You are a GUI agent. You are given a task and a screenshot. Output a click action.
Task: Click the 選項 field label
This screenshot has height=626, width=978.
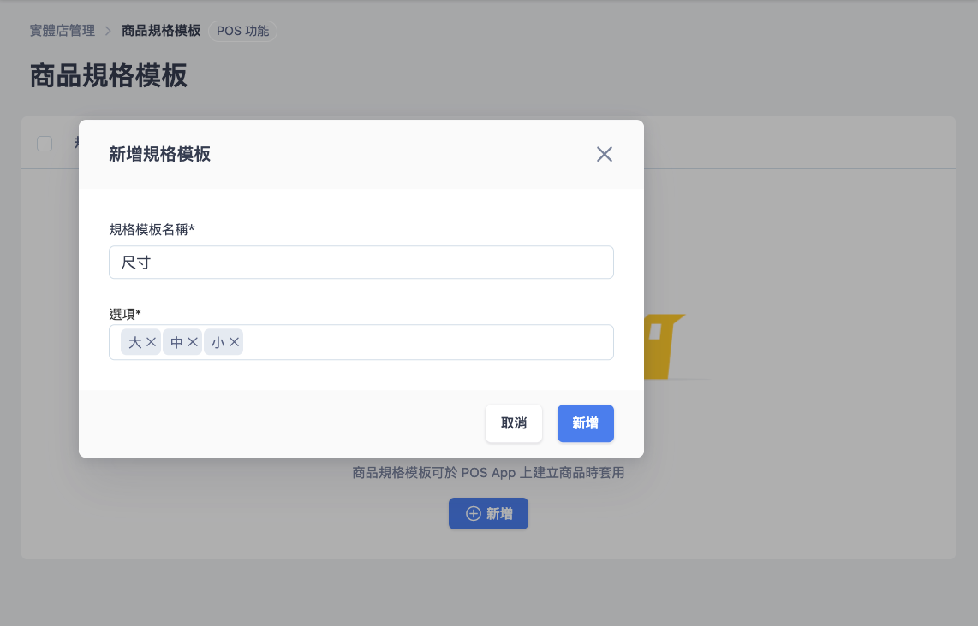click(125, 314)
